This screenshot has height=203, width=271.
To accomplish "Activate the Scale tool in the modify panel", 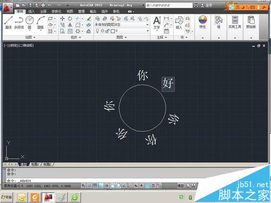I will pyautogui.click(x=70, y=31).
